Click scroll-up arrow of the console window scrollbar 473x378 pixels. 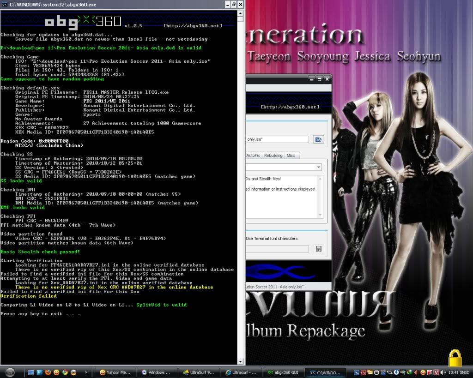[240, 13]
